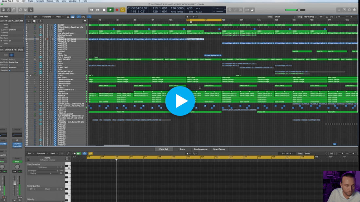Open the Drag No Overlap dropdown
This screenshot has width=360, height=202.
click(x=310, y=17)
